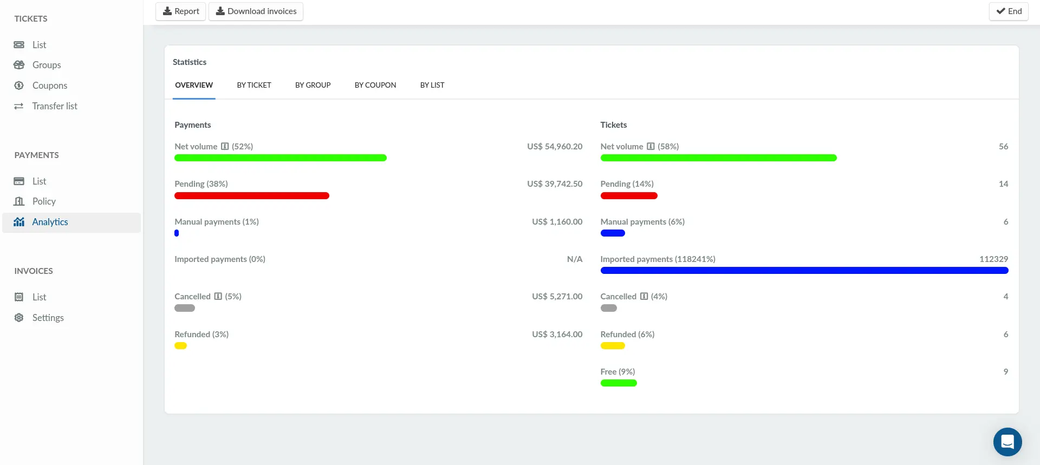Click the yellow Tickets Refunded bar
Image resolution: width=1040 pixels, height=465 pixels.
pyautogui.click(x=613, y=346)
